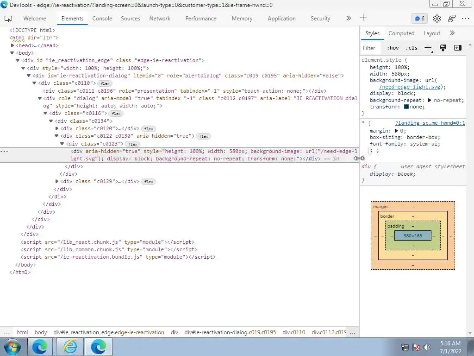Image resolution: width=474 pixels, height=356 pixels.
Task: Click the flex badge beside div c0116
Action: (116, 114)
